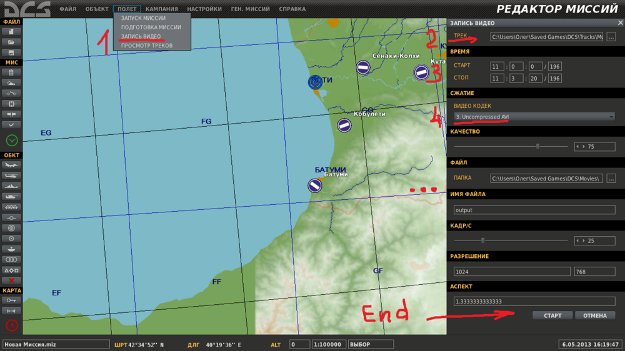Select the helicopter group placement tool
The height and width of the screenshot is (351, 625).
(x=11, y=175)
